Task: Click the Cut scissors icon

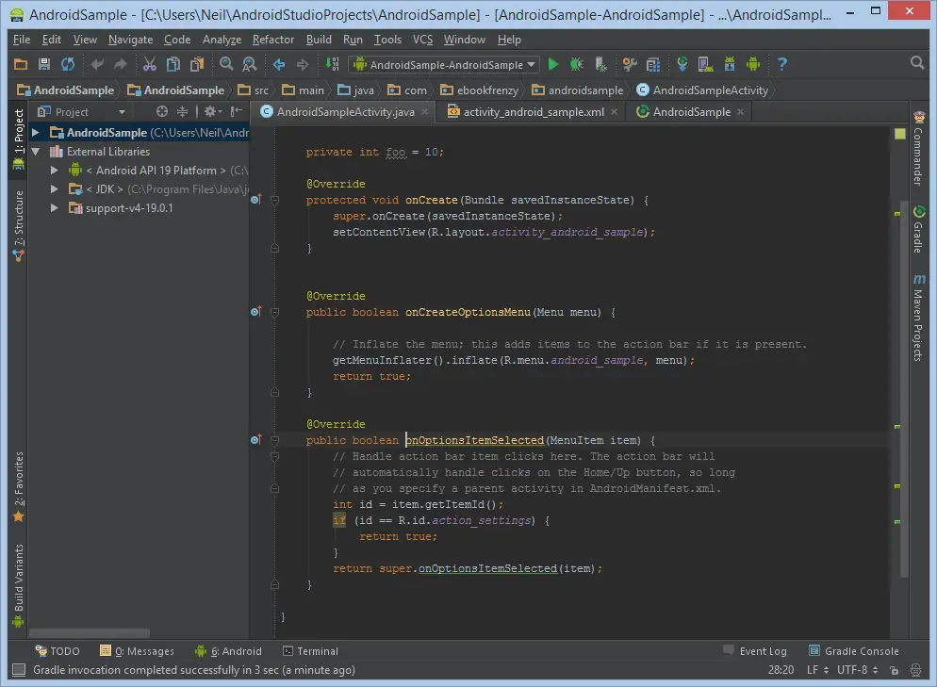Action: click(149, 64)
